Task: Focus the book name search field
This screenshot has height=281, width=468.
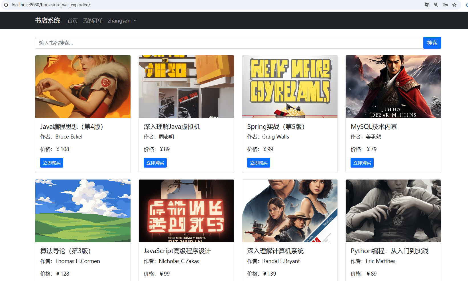Action: [229, 43]
